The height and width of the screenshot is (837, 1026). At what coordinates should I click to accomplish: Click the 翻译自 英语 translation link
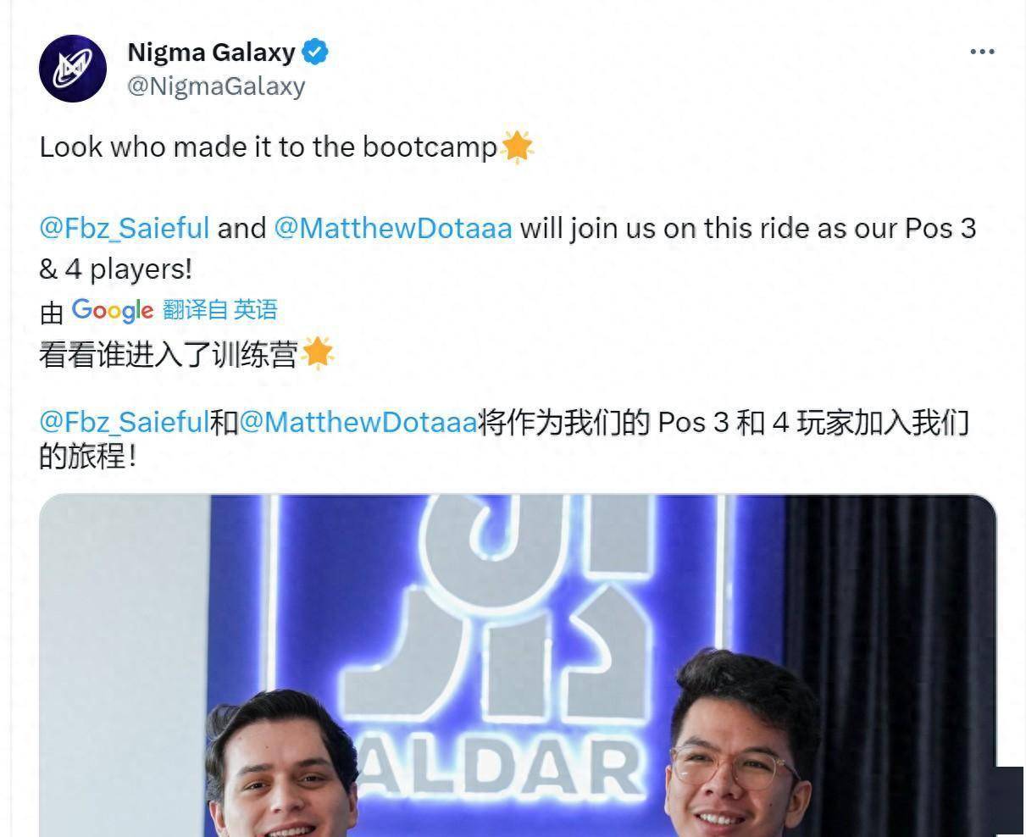(220, 310)
